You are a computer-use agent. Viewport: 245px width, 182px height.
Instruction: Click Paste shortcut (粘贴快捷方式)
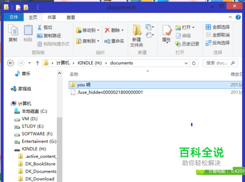(x=53, y=44)
